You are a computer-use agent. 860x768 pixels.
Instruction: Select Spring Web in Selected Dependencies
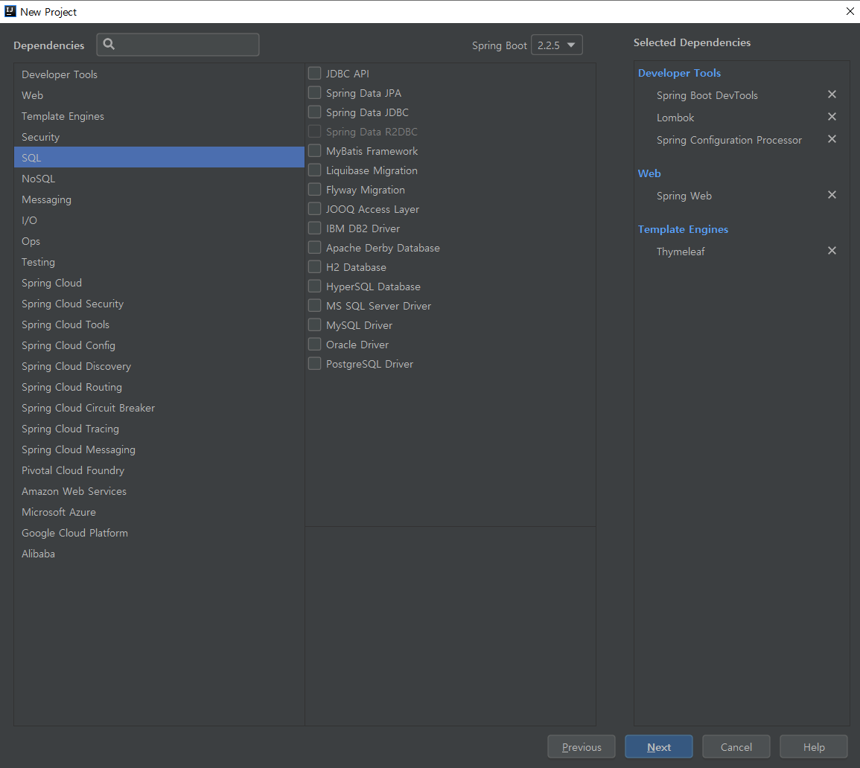tap(684, 196)
